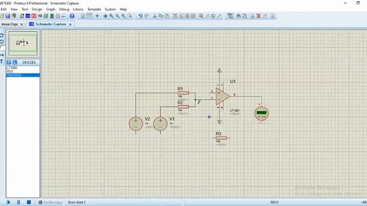This screenshot has height=206, width=367.
Task: Select voltage source V1 on the schematic
Action: pos(161,124)
